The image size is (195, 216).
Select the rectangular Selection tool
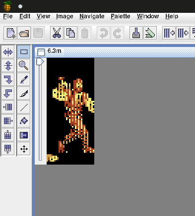(x=24, y=52)
